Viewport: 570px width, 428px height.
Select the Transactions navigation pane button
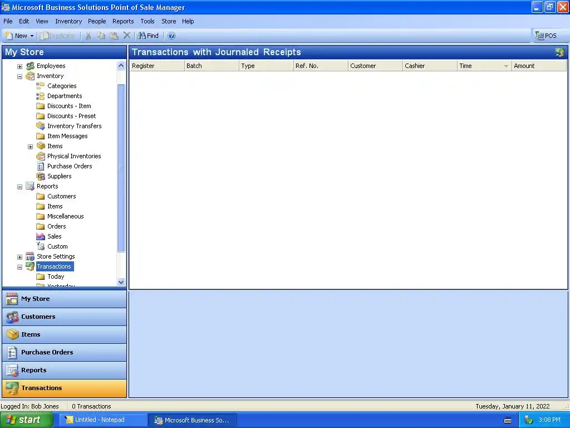65,388
